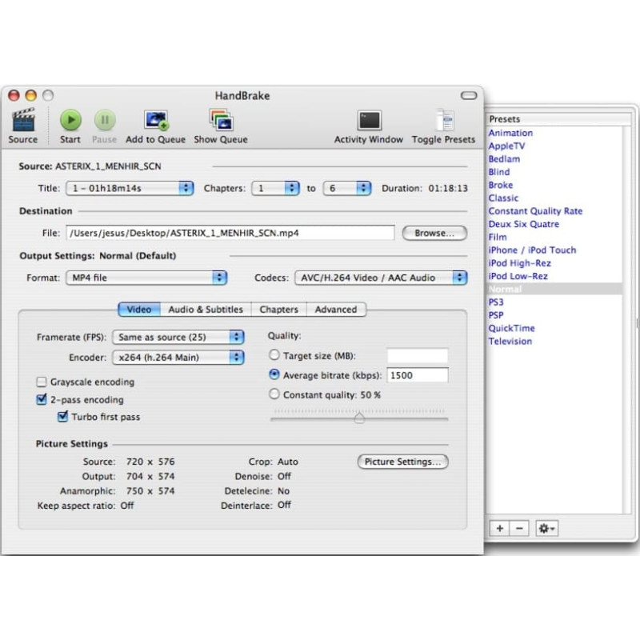This screenshot has width=640, height=640.
Task: Open the Encoder x264 dropdown
Action: pyautogui.click(x=178, y=358)
